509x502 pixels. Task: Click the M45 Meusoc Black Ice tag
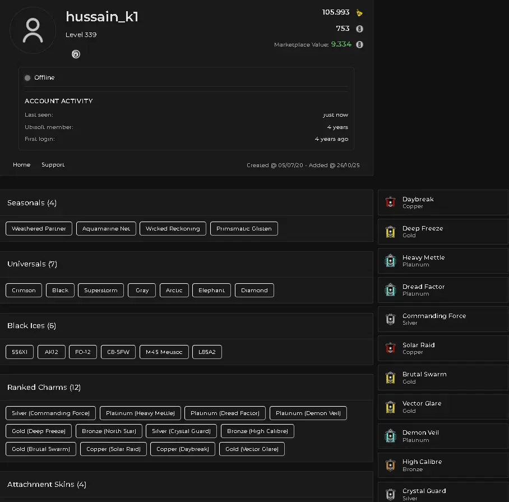[x=164, y=352]
